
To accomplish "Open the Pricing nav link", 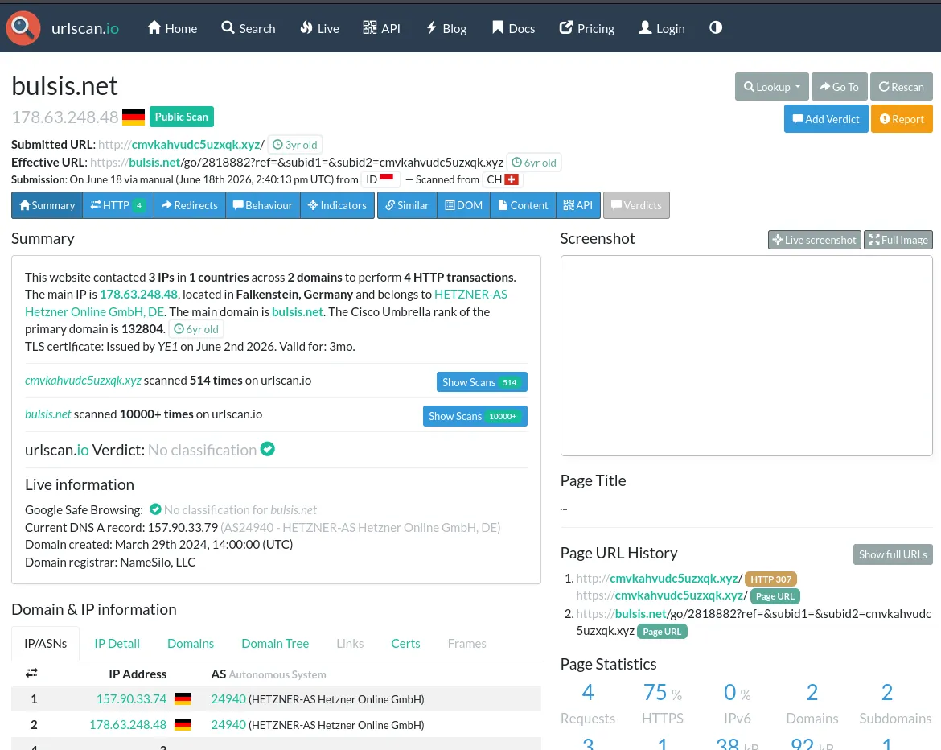I will pyautogui.click(x=587, y=28).
